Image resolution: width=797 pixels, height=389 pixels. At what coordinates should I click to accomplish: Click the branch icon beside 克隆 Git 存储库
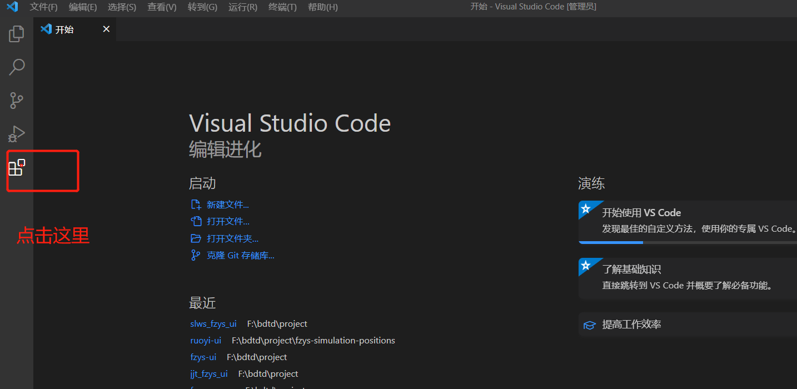[196, 255]
